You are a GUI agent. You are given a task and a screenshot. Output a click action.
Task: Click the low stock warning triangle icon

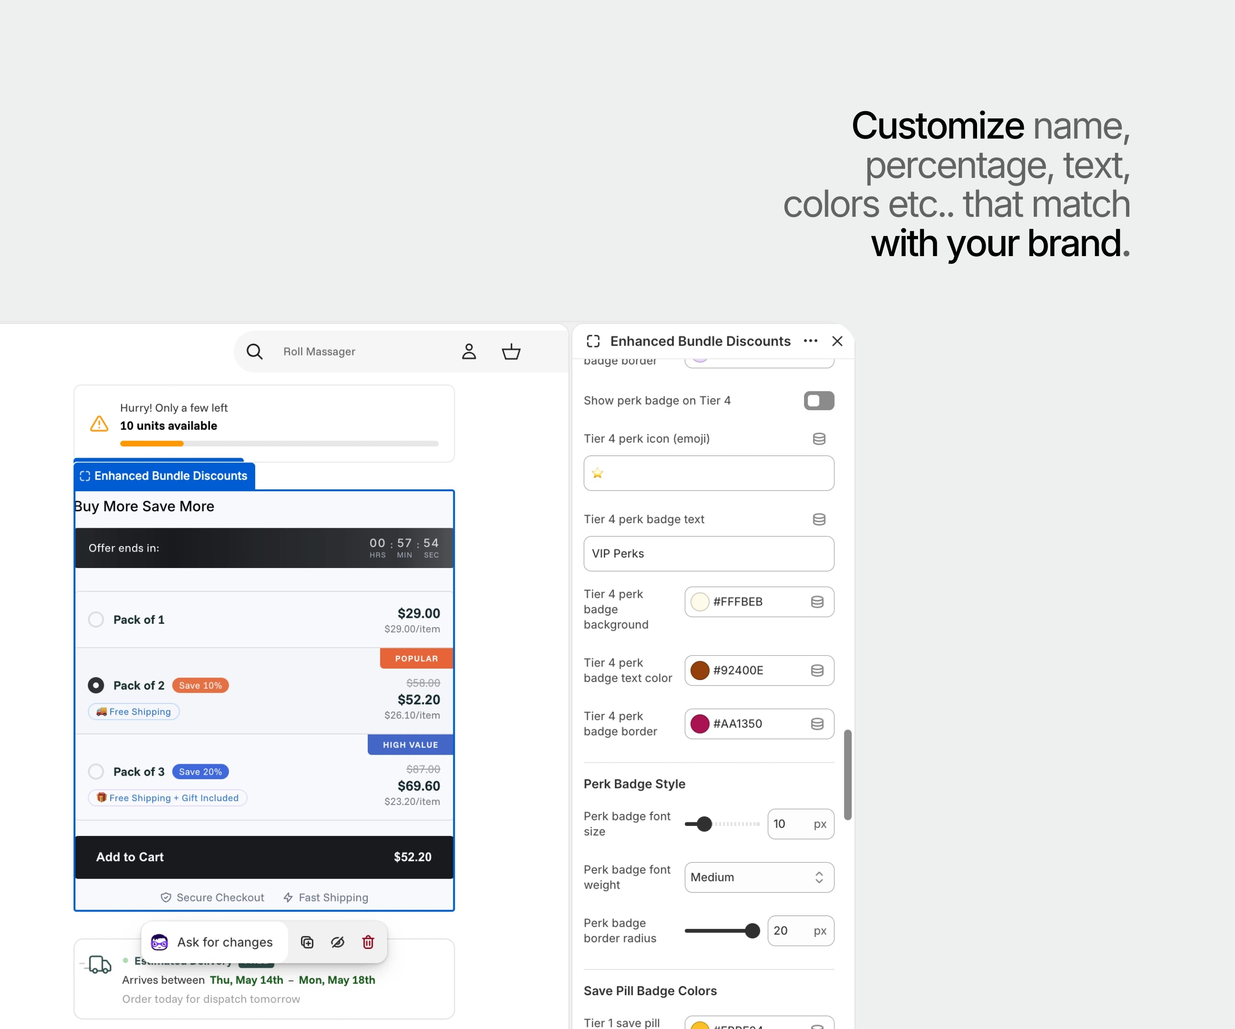[99, 423]
